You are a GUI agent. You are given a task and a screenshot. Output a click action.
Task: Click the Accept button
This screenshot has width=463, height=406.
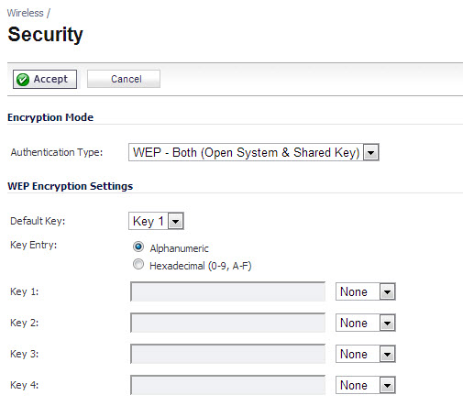click(45, 79)
